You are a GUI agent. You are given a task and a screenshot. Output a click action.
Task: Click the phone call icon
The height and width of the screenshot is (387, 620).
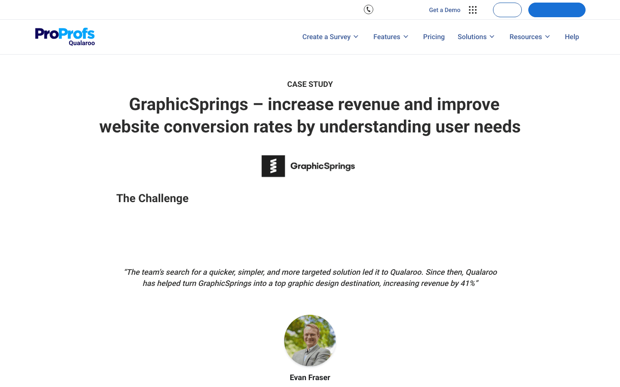click(x=369, y=9)
